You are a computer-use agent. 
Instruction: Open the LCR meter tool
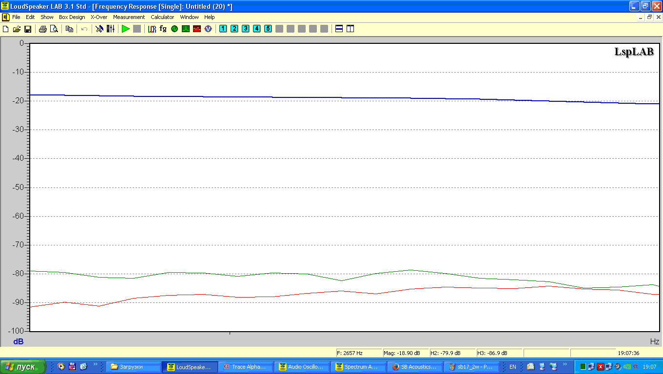click(152, 29)
